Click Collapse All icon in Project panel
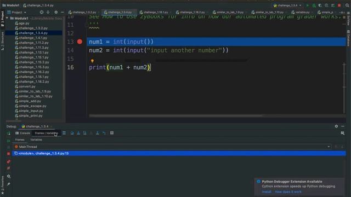This screenshot has width=351, height=197. (x=48, y=12)
